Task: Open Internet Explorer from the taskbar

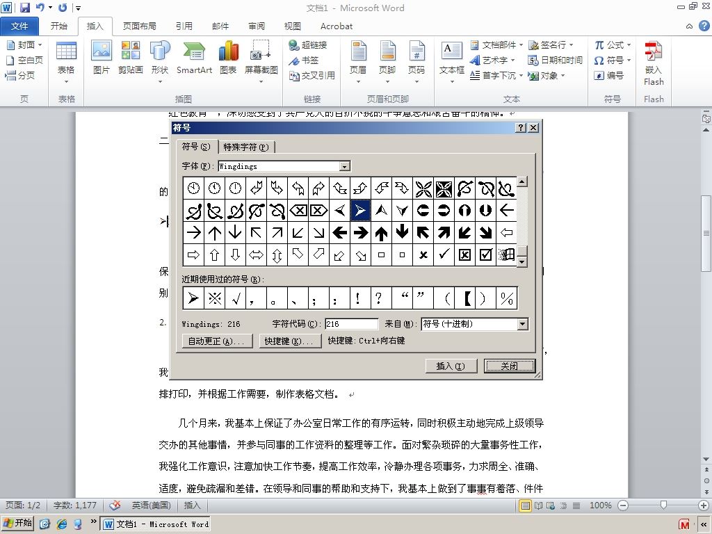Action: [x=62, y=524]
